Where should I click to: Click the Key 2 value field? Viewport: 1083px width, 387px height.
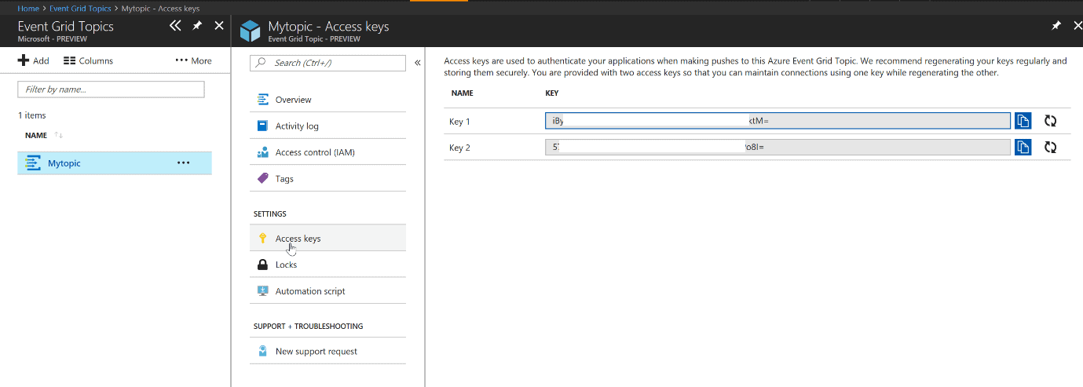click(x=777, y=147)
